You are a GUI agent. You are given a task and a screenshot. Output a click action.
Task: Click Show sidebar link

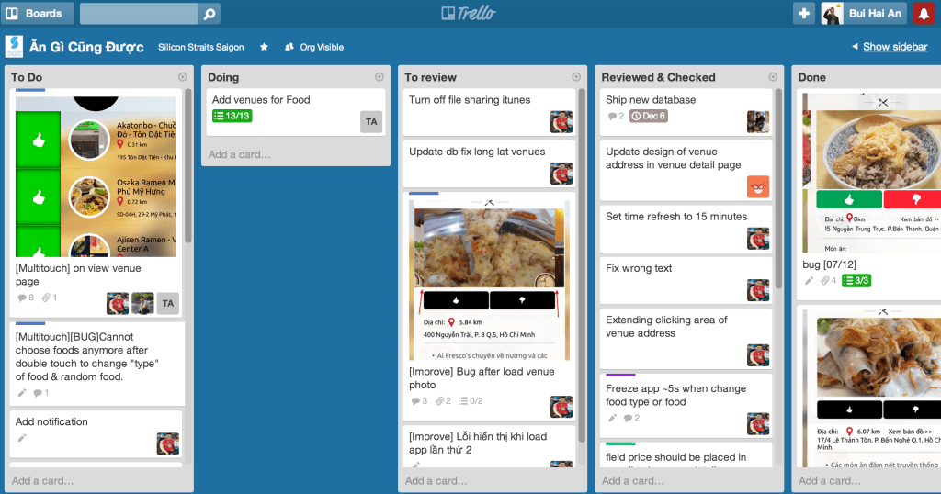click(x=895, y=47)
